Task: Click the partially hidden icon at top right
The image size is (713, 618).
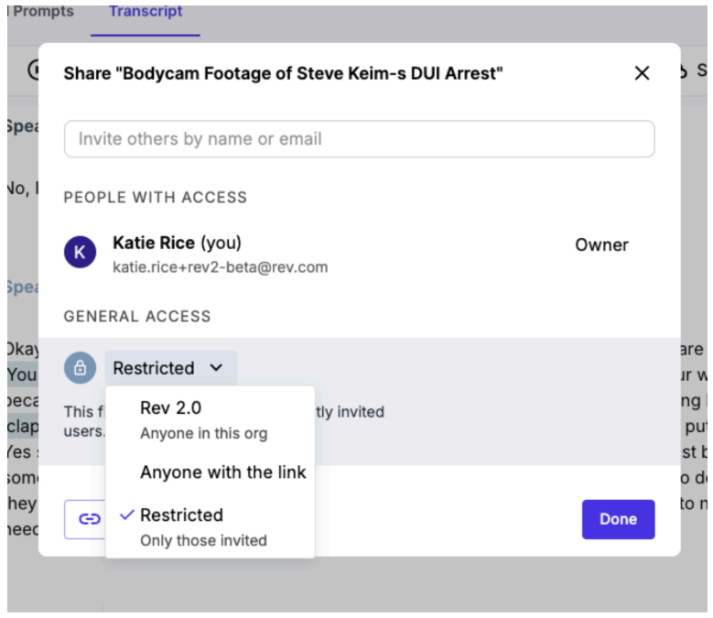Action: (x=683, y=70)
